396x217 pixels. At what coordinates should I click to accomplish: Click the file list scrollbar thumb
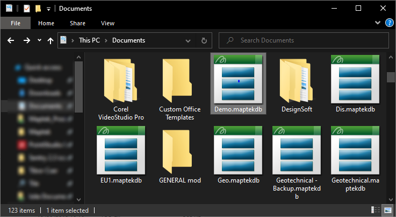coord(391,77)
